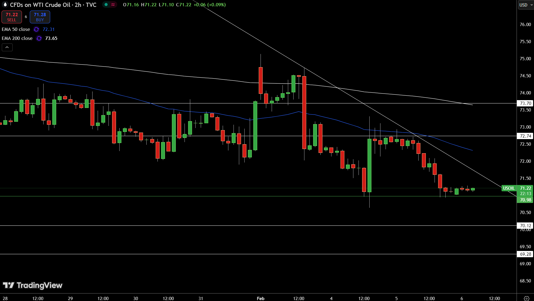Click the spread value 6 between buttons
534x301 pixels.
[x=26, y=17]
